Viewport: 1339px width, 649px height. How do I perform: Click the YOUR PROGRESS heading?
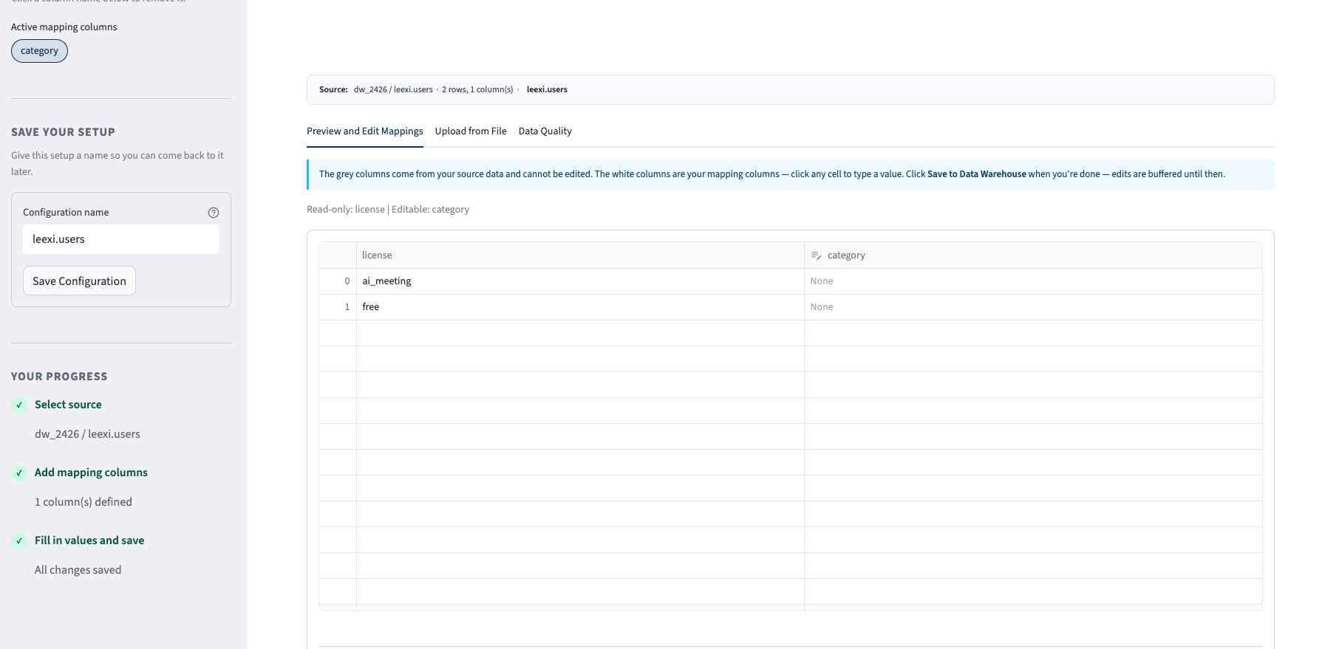59,377
